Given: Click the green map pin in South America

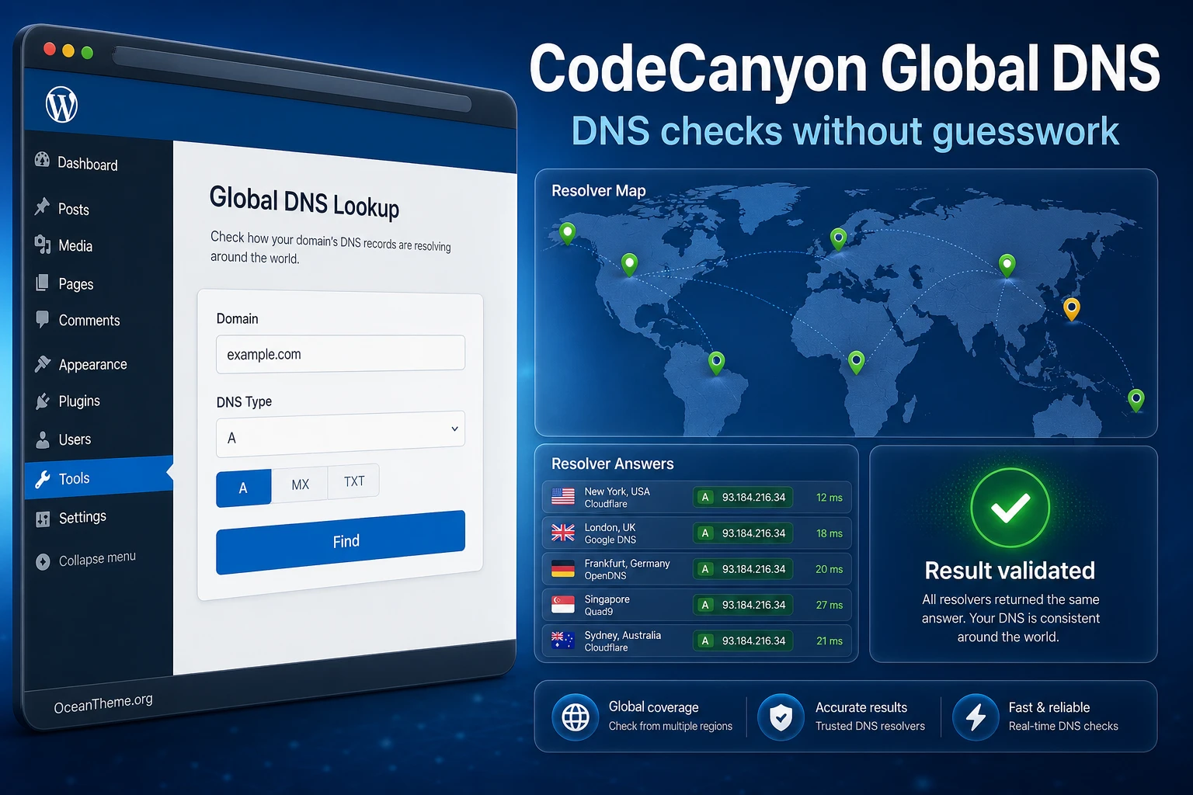Looking at the screenshot, I should (x=717, y=363).
